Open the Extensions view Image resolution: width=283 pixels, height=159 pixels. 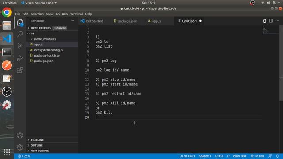click(x=20, y=70)
